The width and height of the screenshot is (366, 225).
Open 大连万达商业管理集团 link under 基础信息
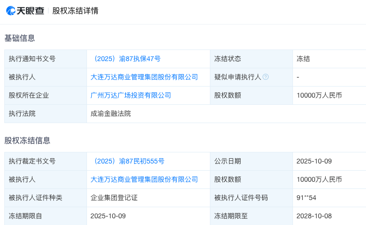click(x=144, y=77)
